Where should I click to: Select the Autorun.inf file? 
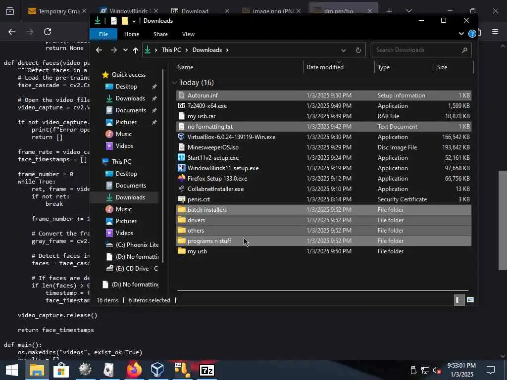coord(324,95)
